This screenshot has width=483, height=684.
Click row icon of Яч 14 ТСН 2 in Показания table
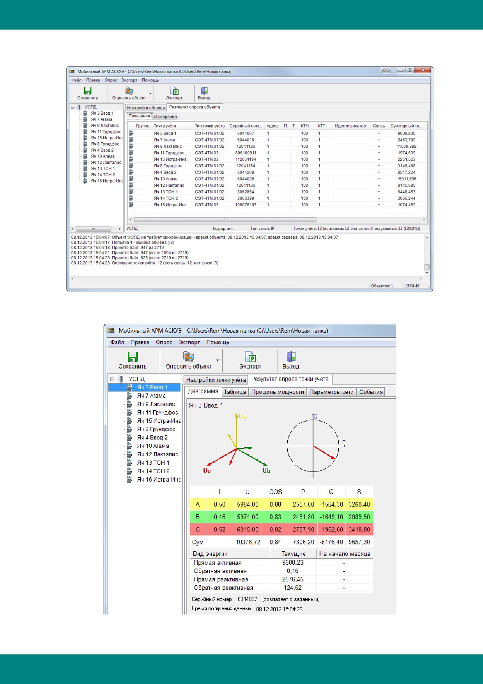(x=131, y=198)
